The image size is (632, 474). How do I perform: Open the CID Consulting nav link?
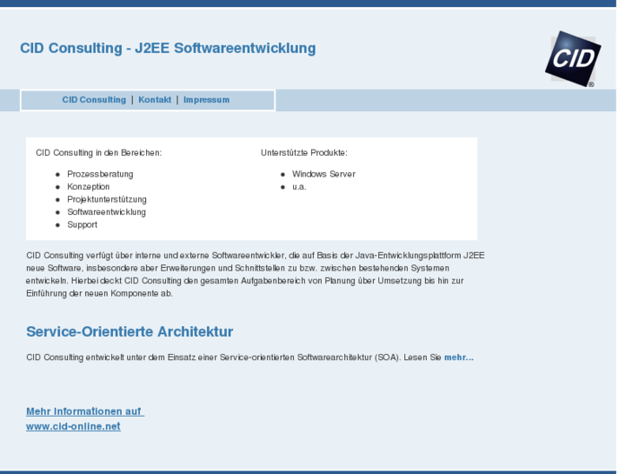pyautogui.click(x=94, y=100)
